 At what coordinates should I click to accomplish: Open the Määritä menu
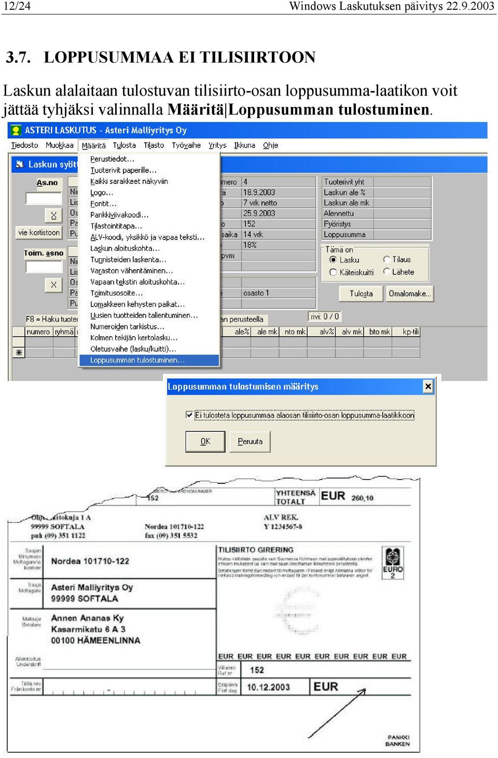coord(94,145)
